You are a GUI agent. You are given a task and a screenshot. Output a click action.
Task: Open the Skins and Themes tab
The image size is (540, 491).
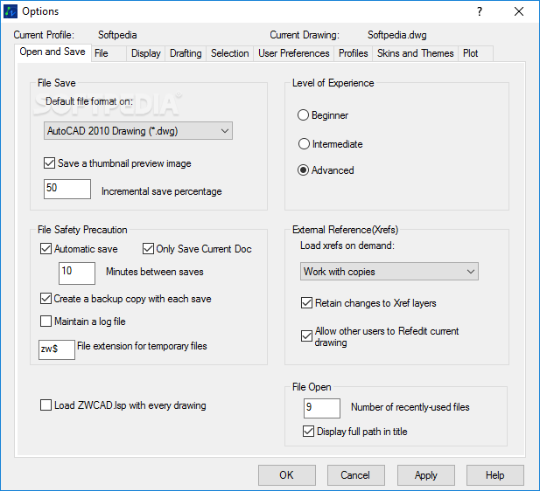(416, 53)
